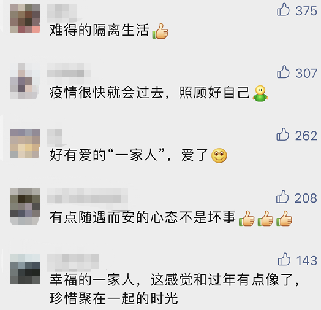Tap the like count 143
321x310 pixels.
point(307,260)
